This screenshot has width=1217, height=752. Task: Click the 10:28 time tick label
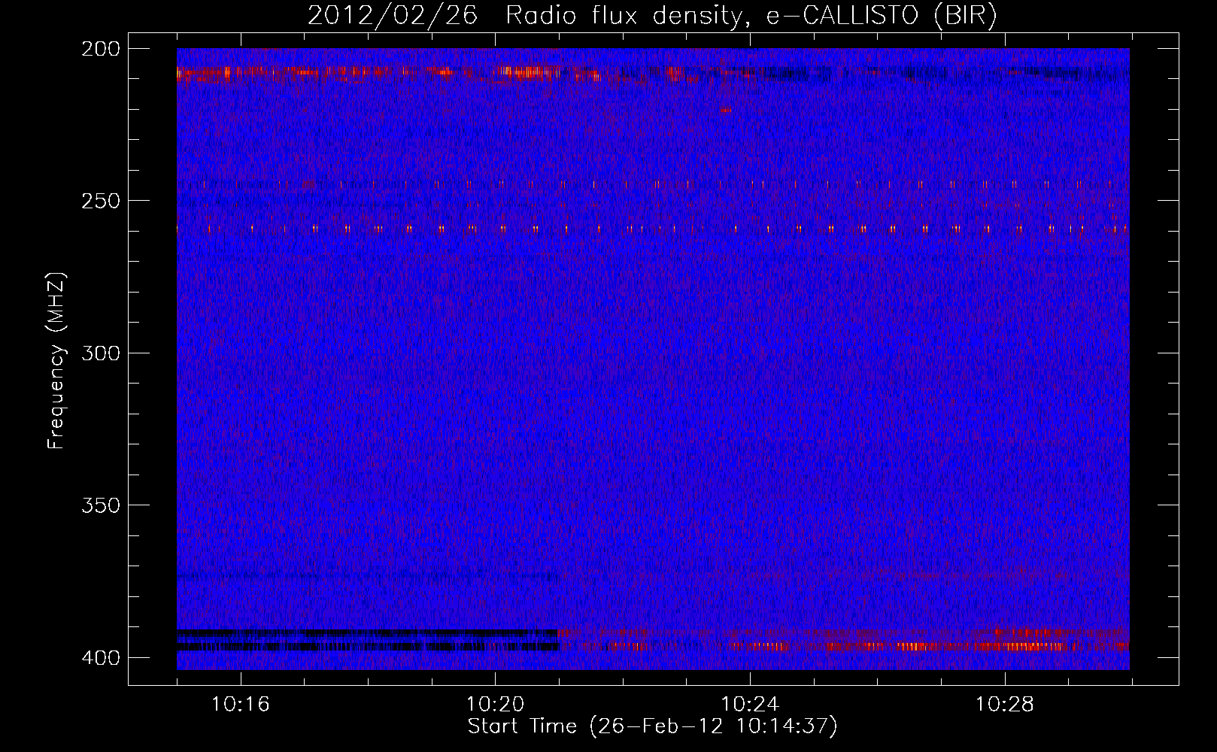coord(1005,705)
